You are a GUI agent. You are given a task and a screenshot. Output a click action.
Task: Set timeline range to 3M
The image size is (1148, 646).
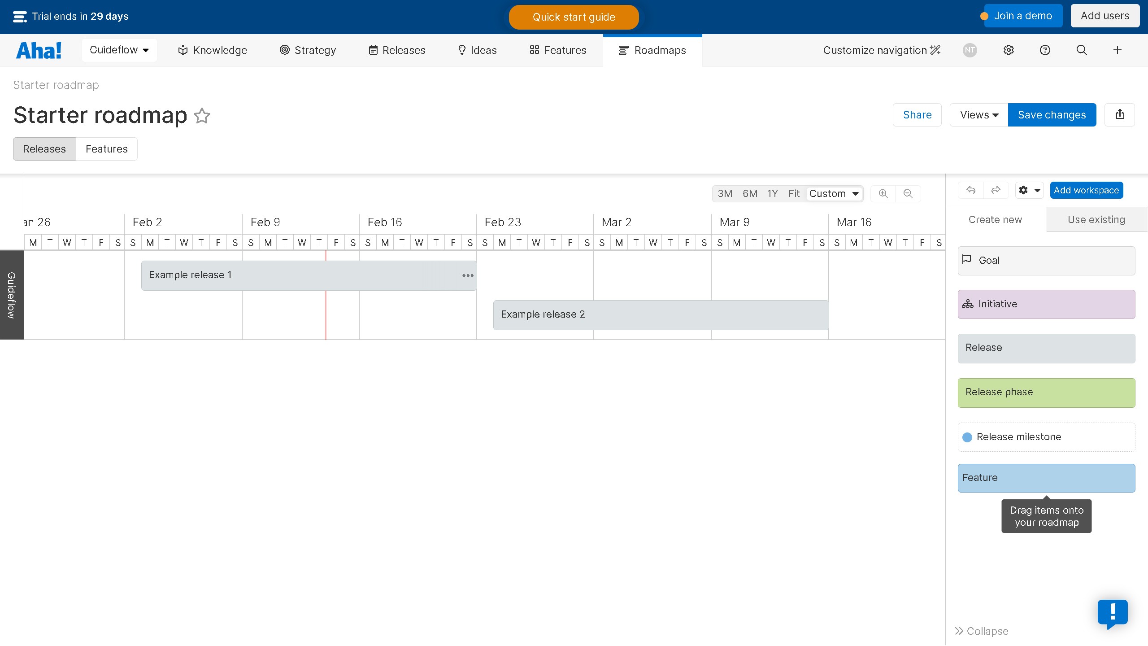pos(725,194)
